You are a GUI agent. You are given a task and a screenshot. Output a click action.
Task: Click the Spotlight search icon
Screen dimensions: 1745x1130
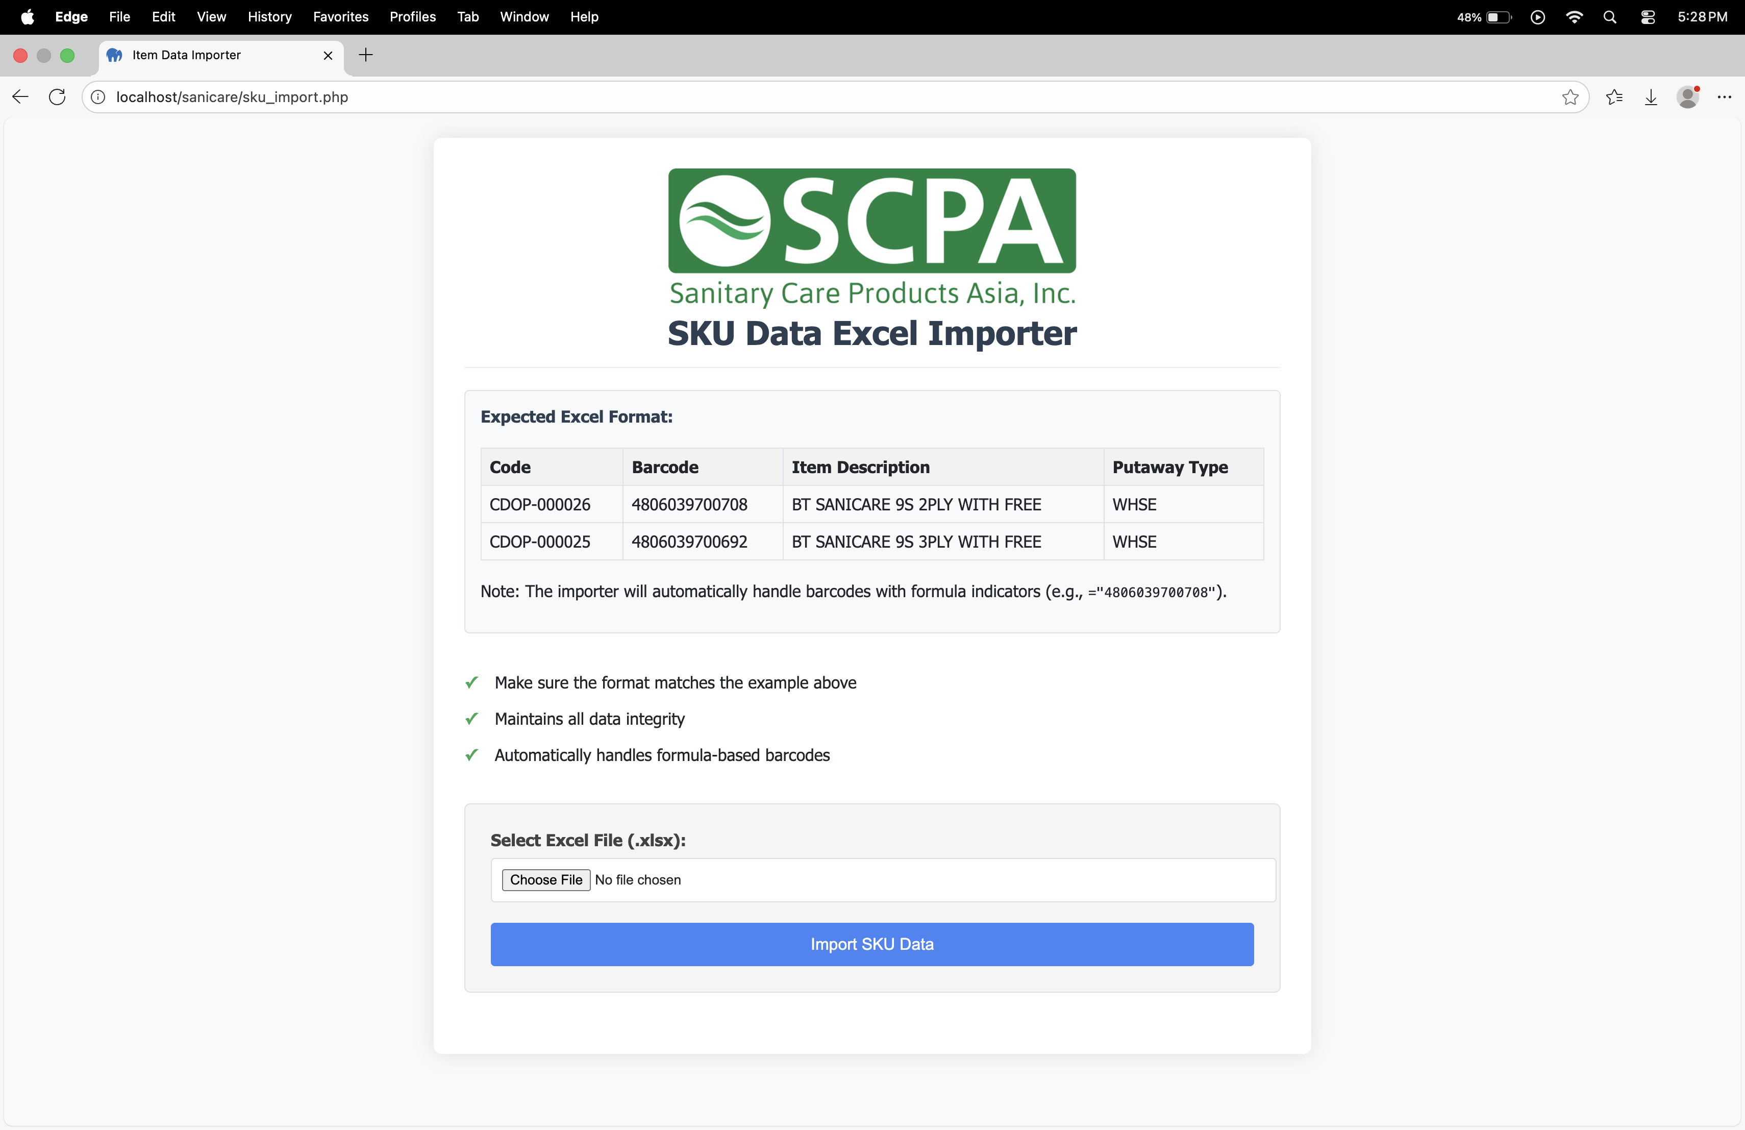click(1610, 17)
